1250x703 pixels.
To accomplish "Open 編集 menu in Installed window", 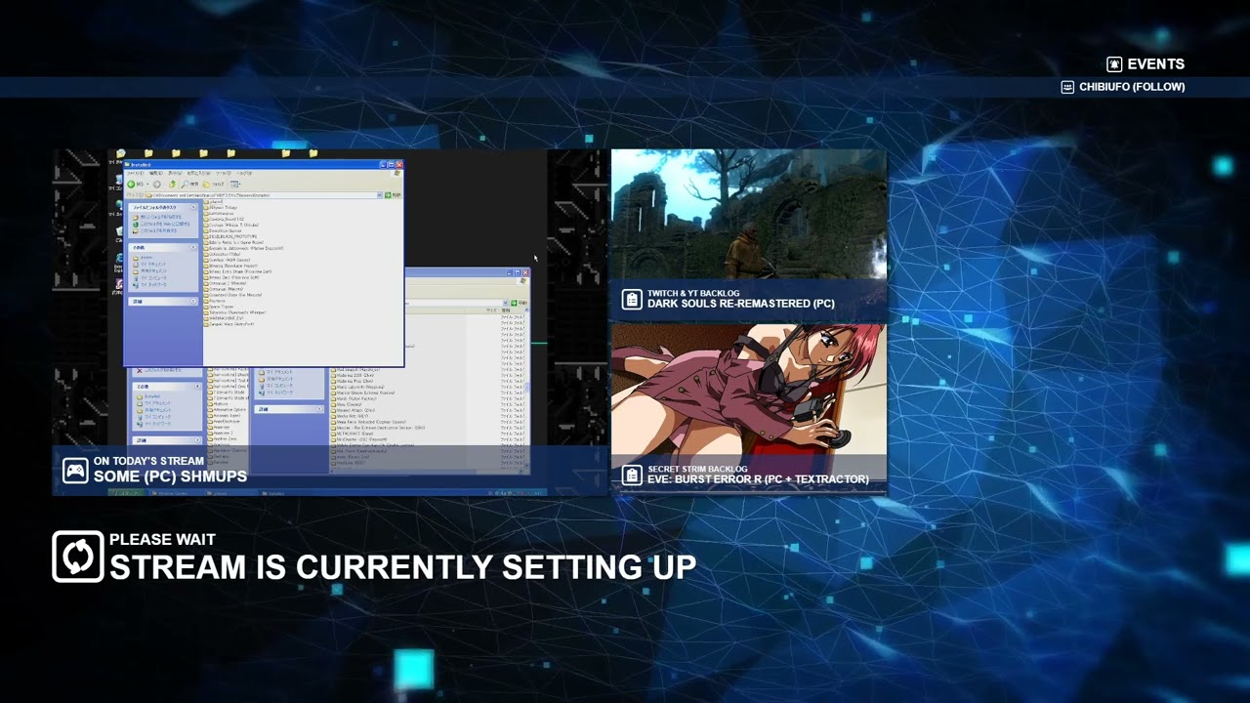I will [x=156, y=173].
